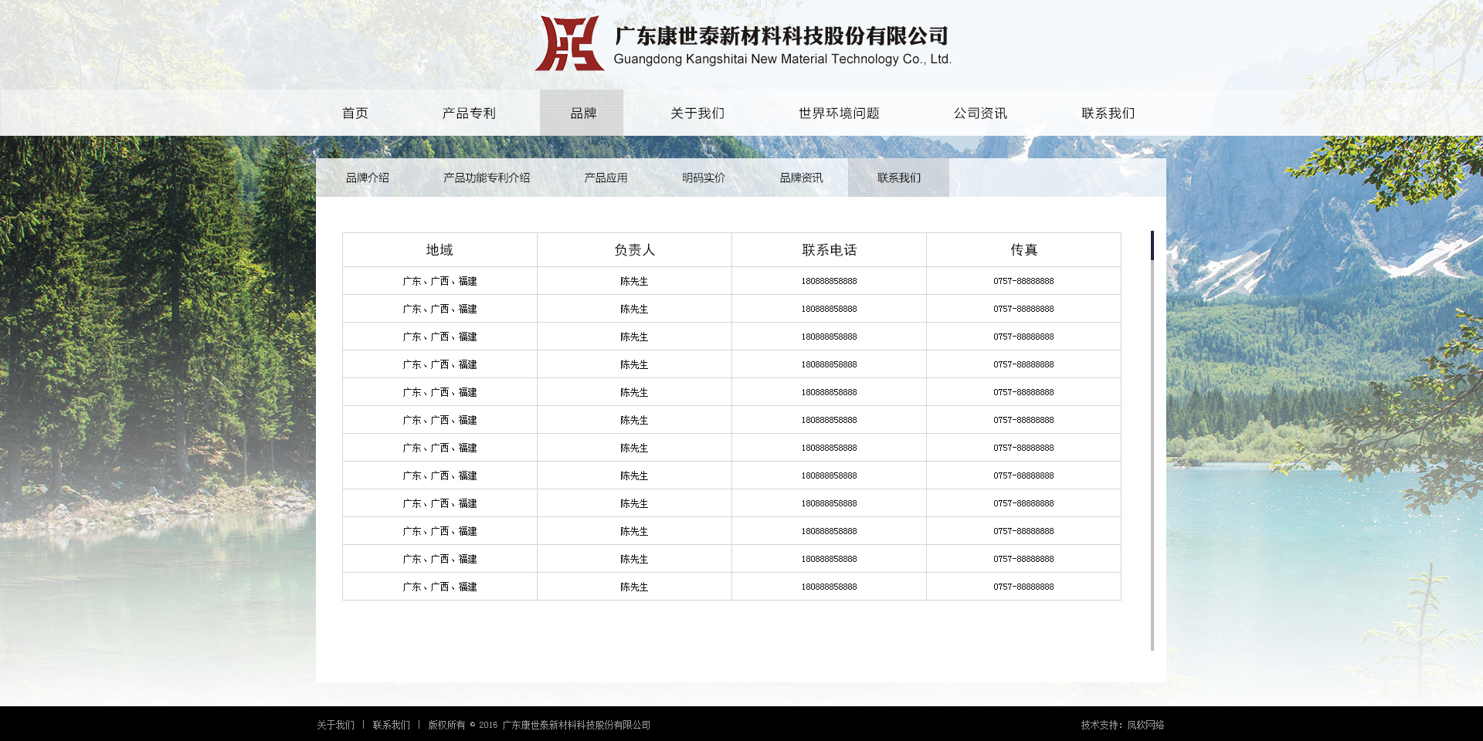Screen dimensions: 1483x741
Task: Click the red company logo icon
Action: [569, 44]
